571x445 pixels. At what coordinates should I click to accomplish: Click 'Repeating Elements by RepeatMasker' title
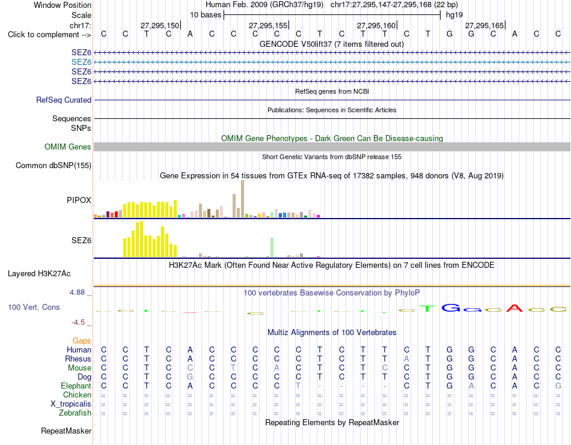(x=332, y=422)
